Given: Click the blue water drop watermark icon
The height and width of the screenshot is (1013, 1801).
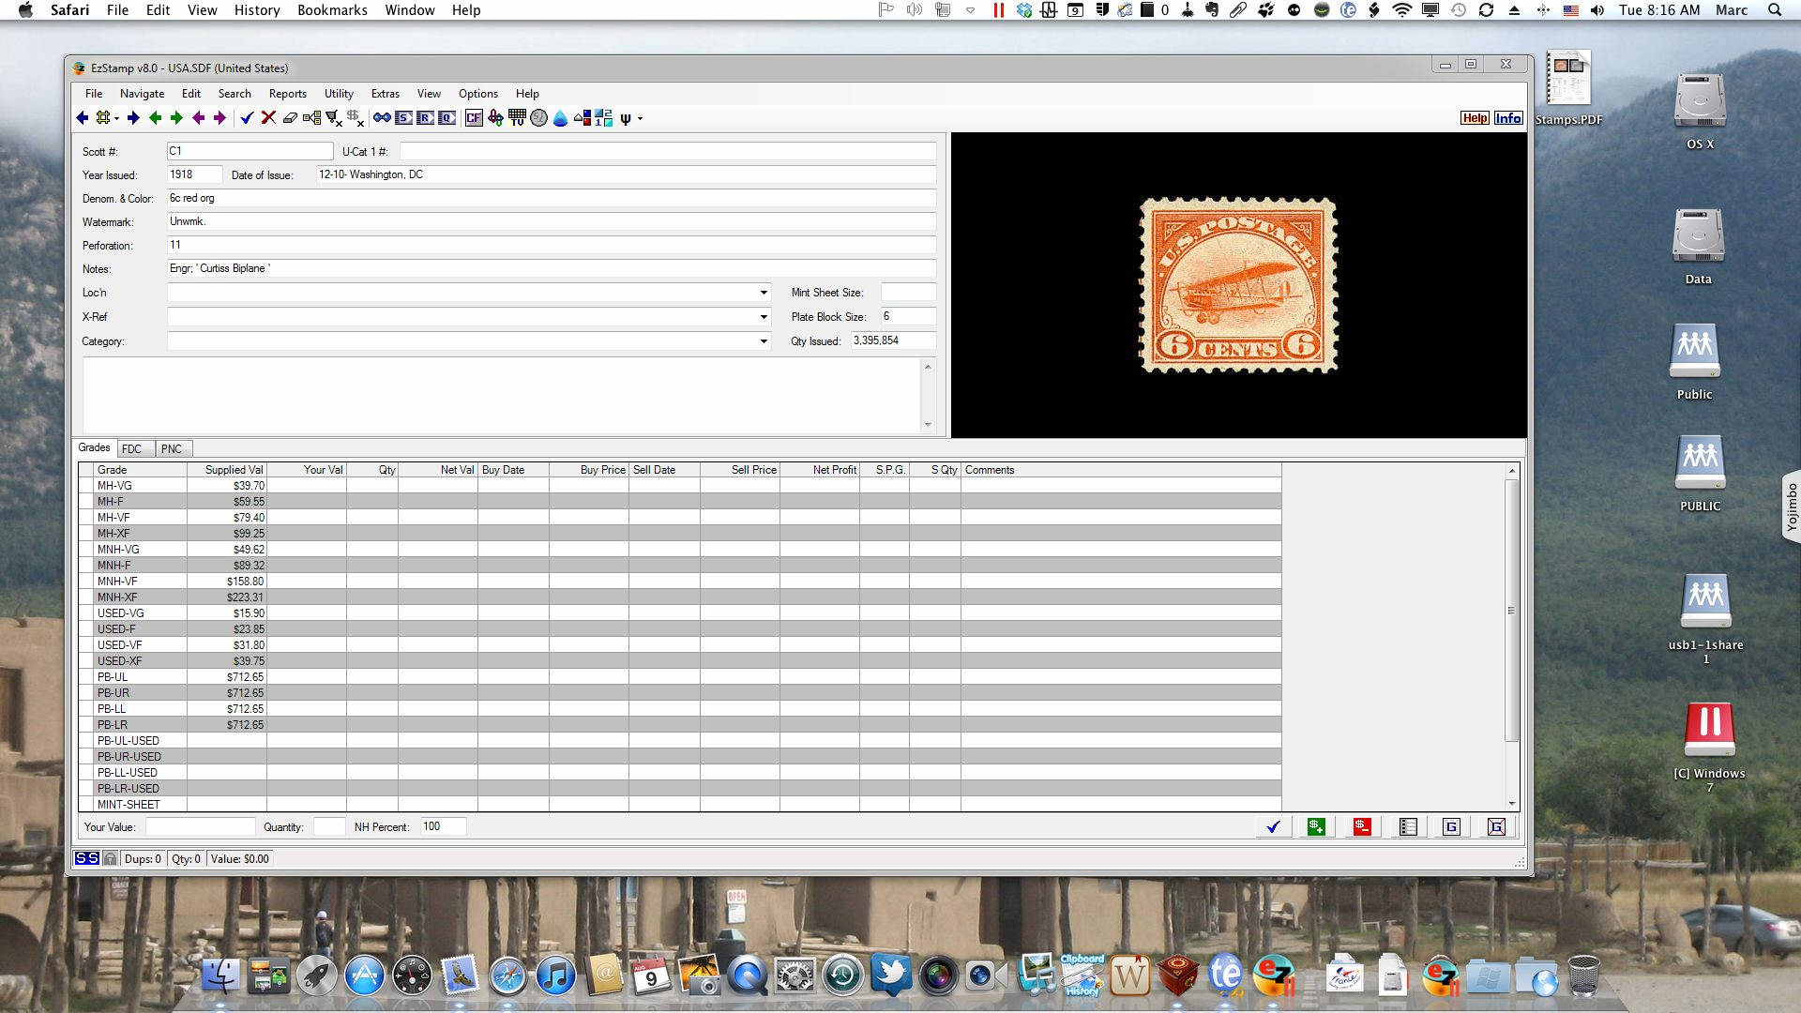Looking at the screenshot, I should point(560,118).
